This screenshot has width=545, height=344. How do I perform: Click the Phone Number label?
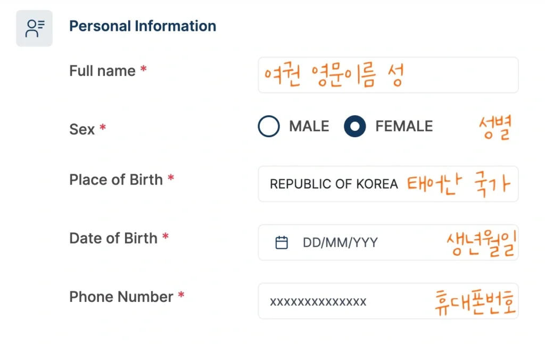coord(121,297)
